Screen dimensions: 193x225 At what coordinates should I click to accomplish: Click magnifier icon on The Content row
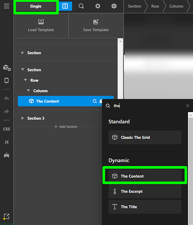[x=95, y=101]
